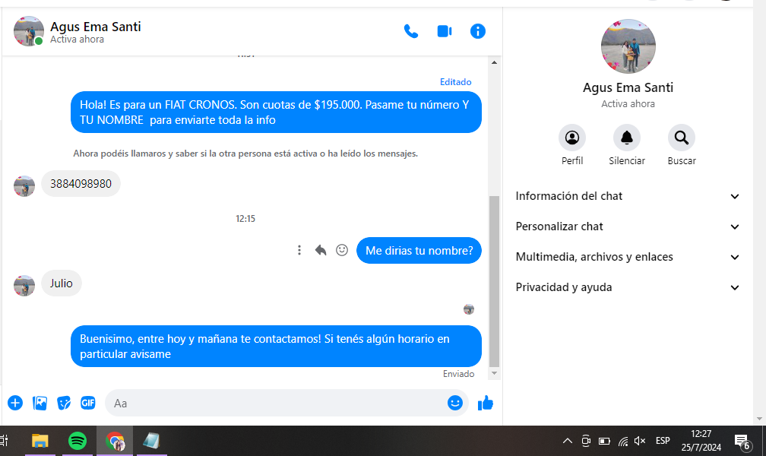This screenshot has height=456, width=766.
Task: Expand Multimedia, archivos y enlaces section
Action: coord(627,257)
